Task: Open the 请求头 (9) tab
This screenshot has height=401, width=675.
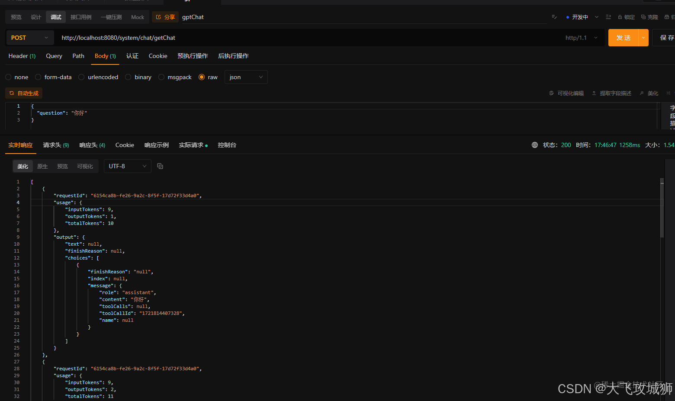Action: point(56,145)
